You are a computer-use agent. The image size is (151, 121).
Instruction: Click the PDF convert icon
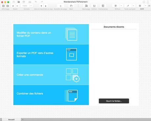pyautogui.click(x=71, y=54)
